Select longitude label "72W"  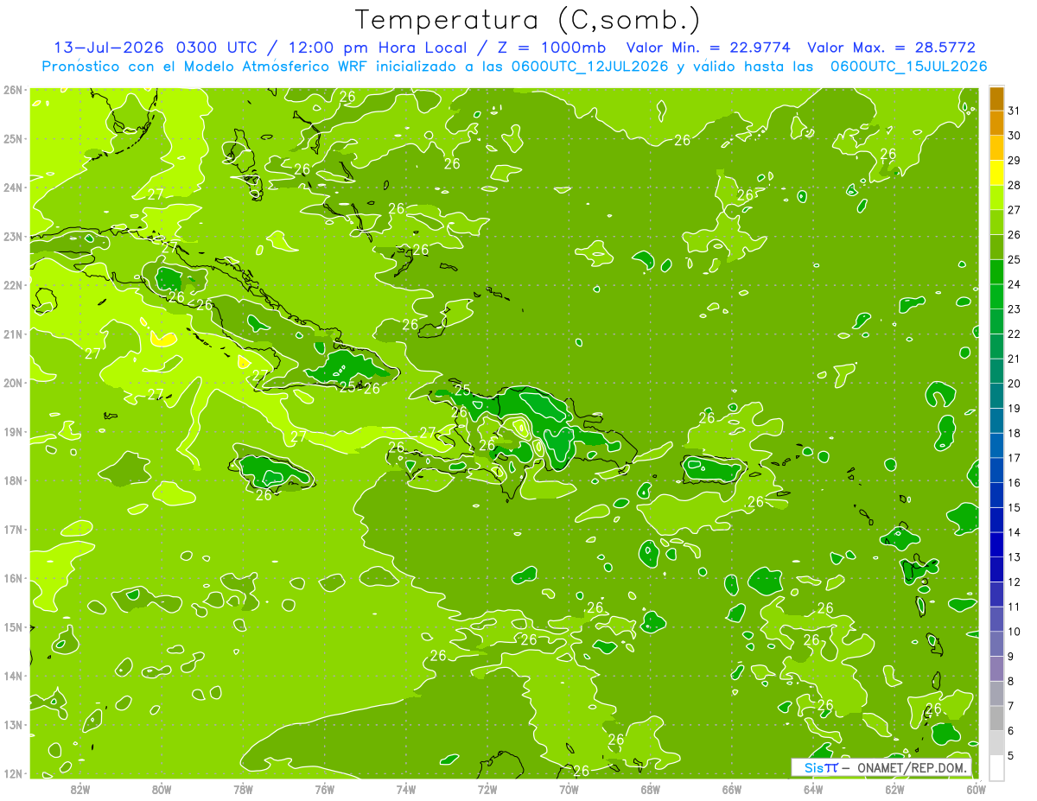point(487,789)
